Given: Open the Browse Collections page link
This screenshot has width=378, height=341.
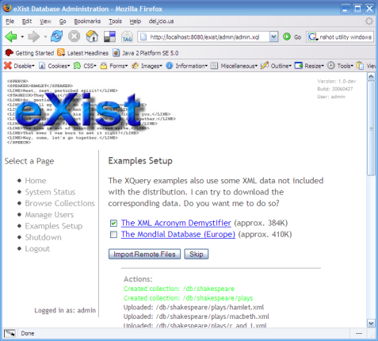Looking at the screenshot, I should (59, 203).
